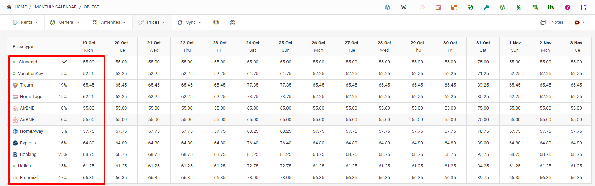Click the euro currency icon in the toolbar

233,22
